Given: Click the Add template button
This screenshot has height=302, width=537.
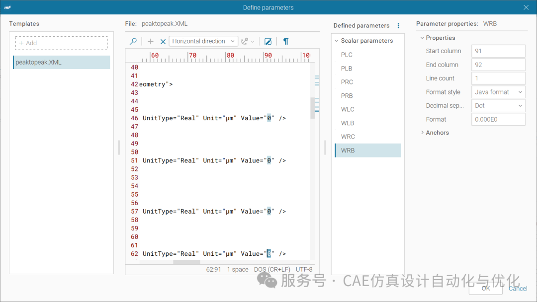Looking at the screenshot, I should pyautogui.click(x=61, y=43).
